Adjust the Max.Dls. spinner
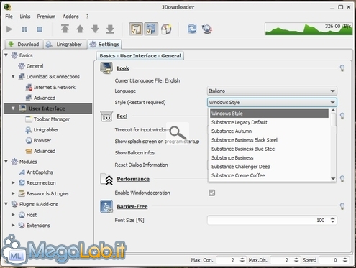356x268 pixels. (296, 260)
